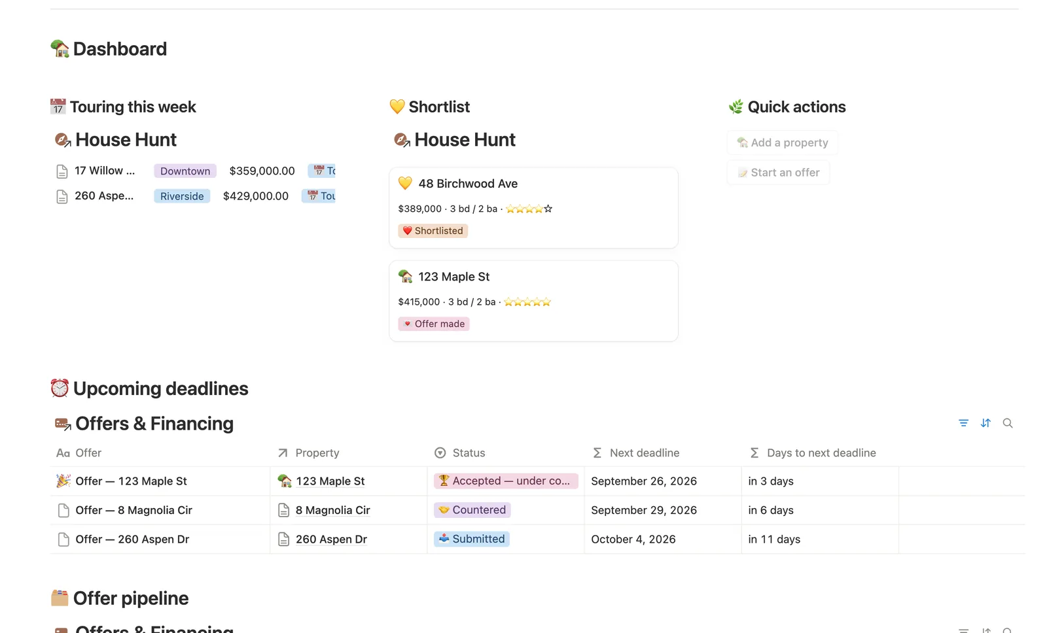The image size is (1047, 633).
Task: Click the Add a property button
Action: (x=783, y=143)
